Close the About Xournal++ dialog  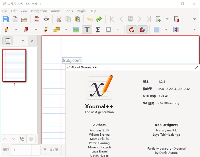197,67
